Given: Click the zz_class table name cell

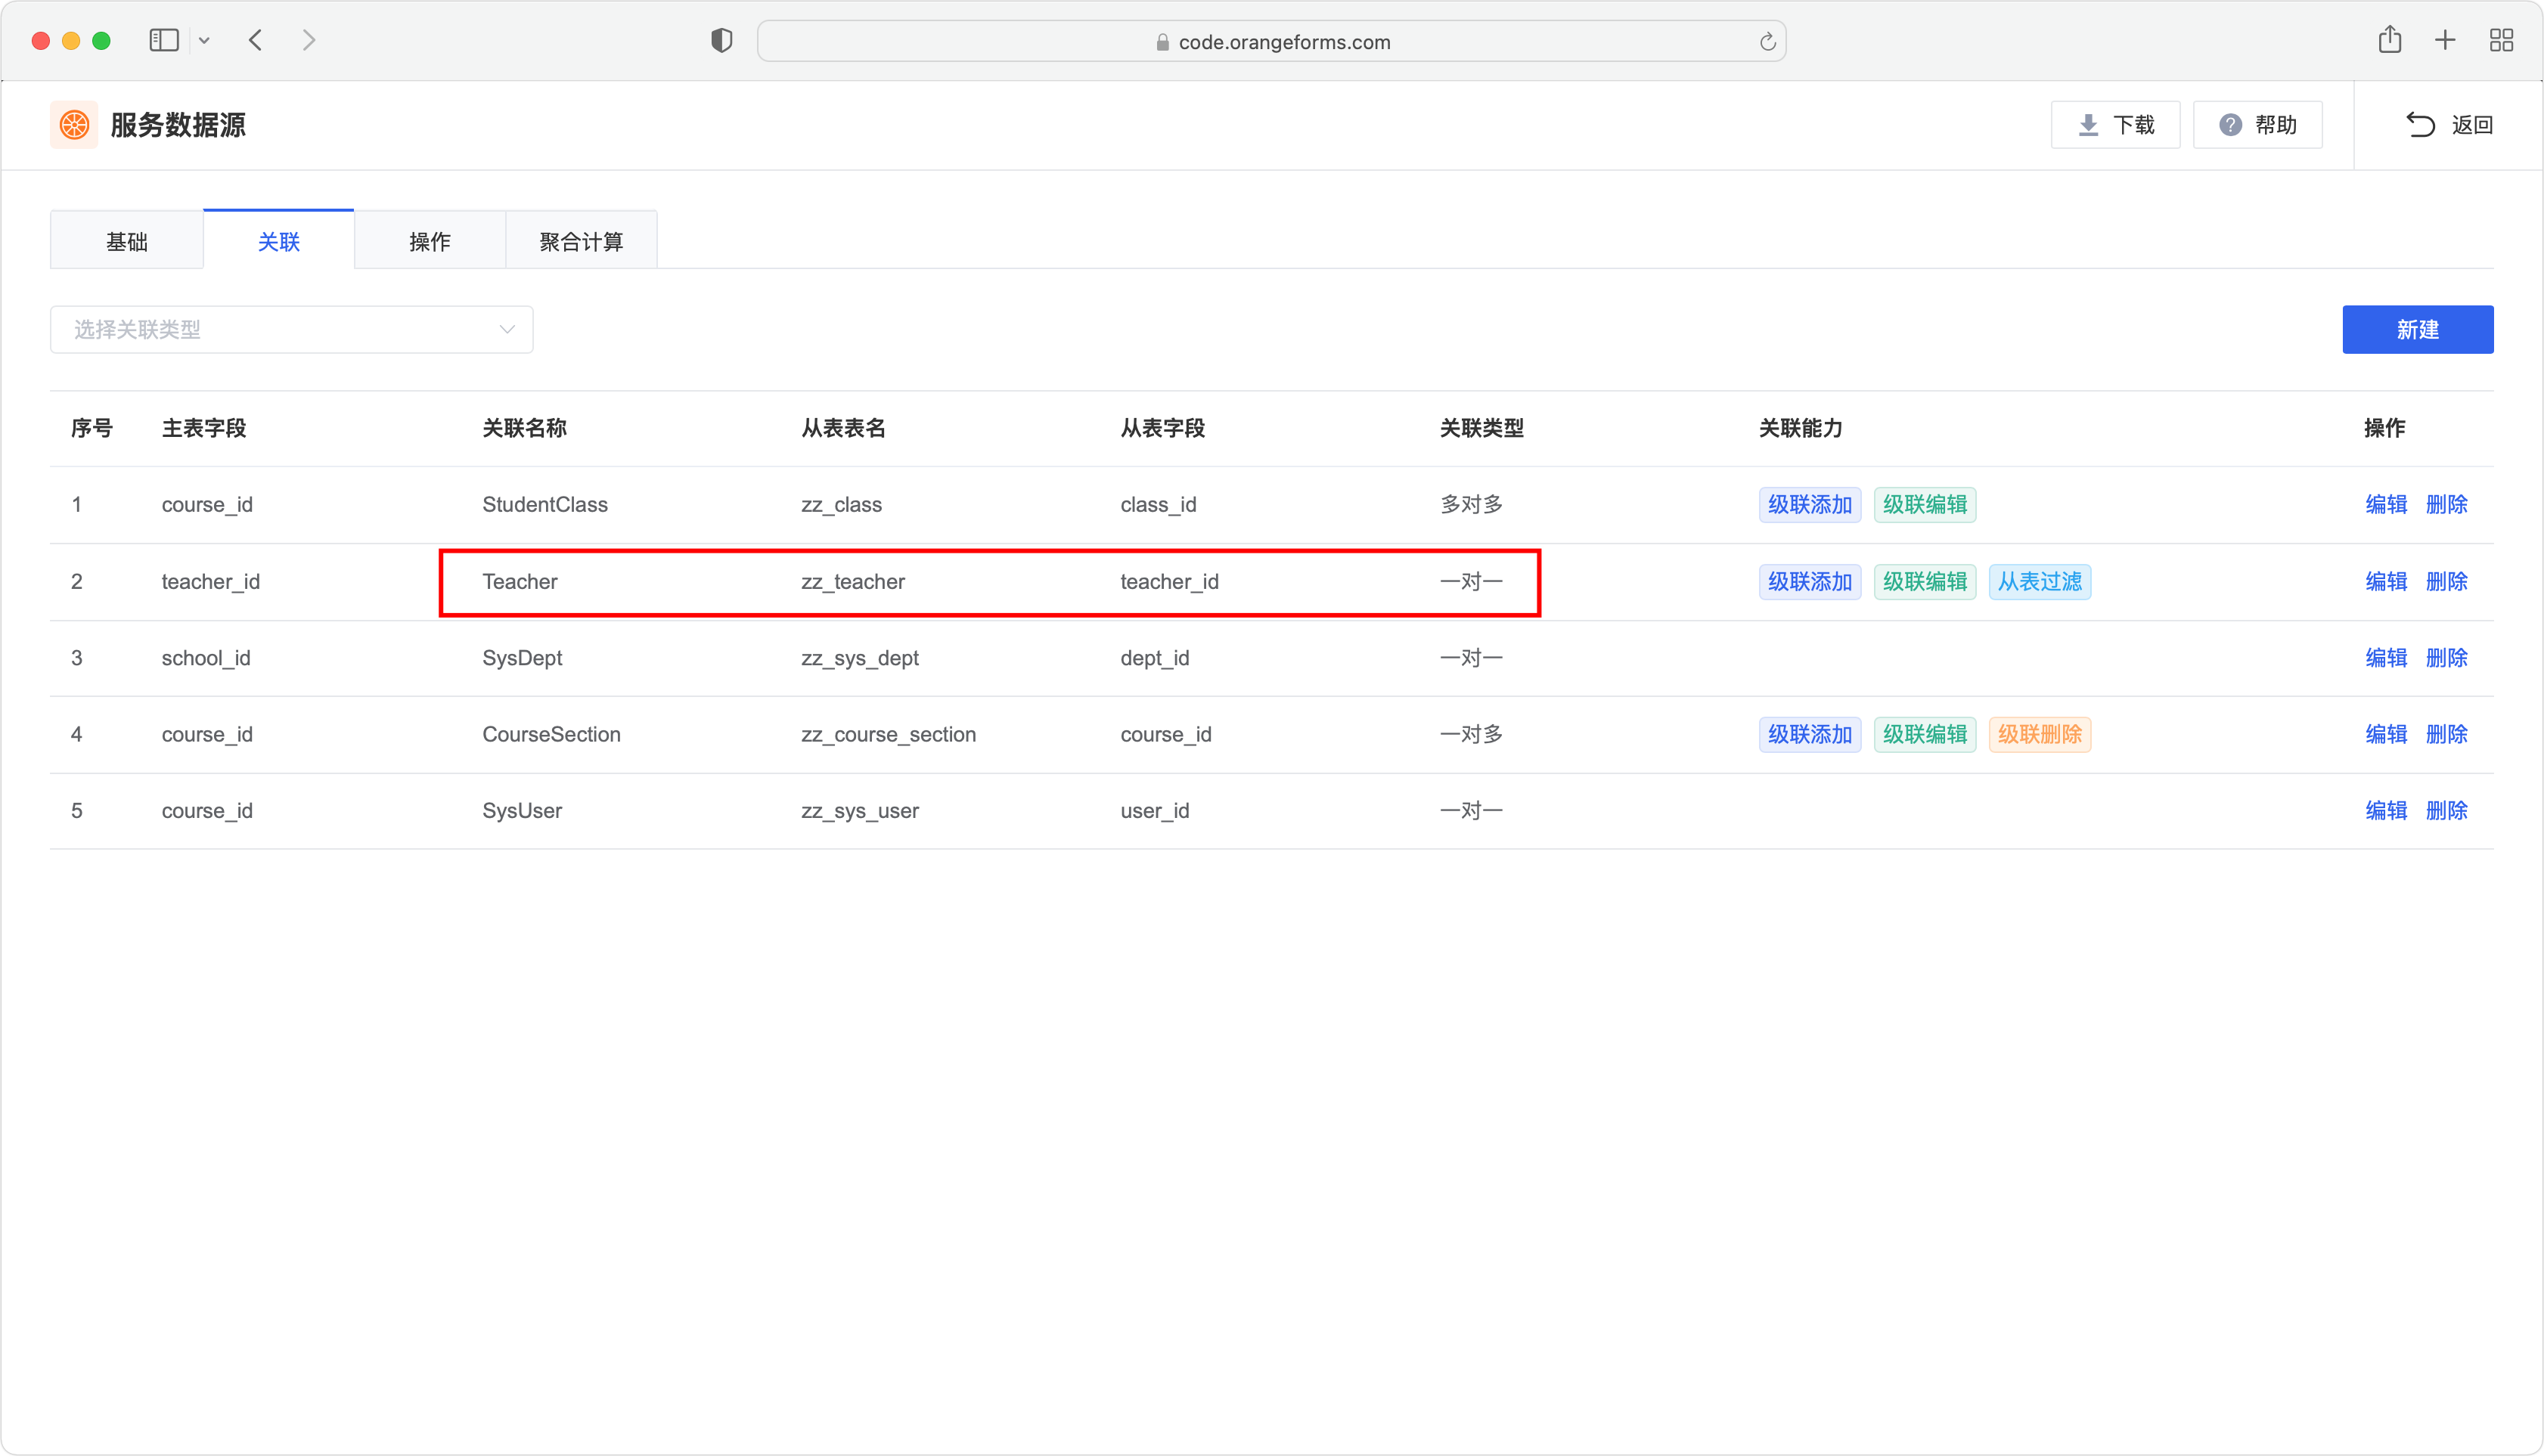Looking at the screenshot, I should (x=842, y=504).
